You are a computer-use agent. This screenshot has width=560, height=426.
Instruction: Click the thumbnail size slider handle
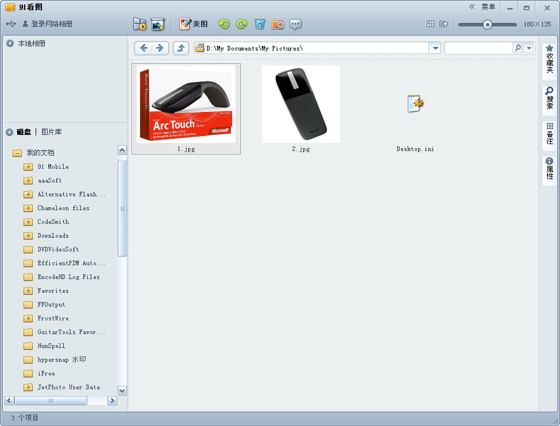[x=488, y=25]
